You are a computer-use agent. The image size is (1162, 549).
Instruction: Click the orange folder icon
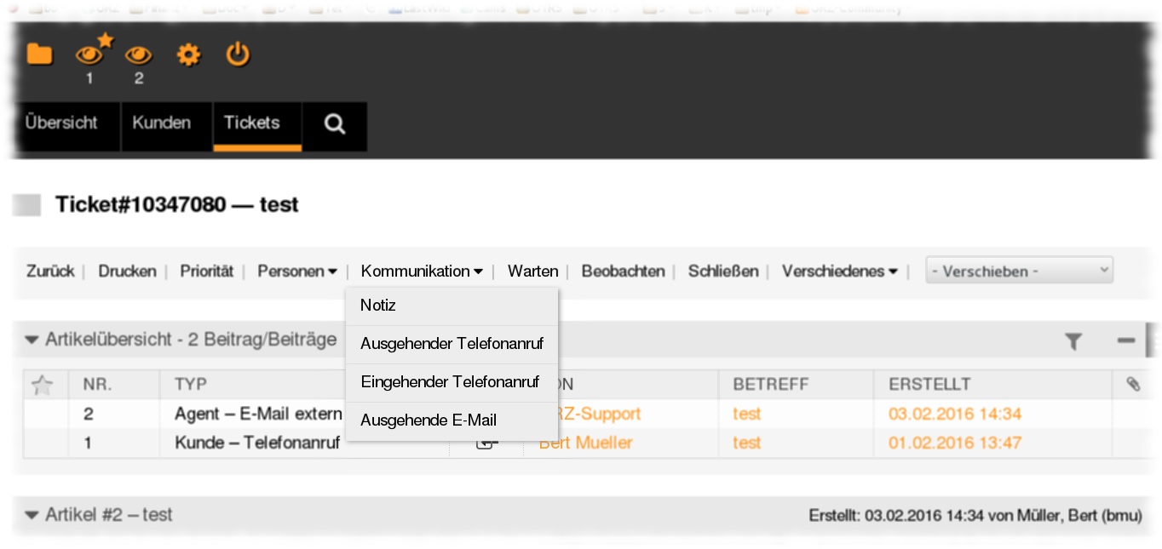point(39,55)
